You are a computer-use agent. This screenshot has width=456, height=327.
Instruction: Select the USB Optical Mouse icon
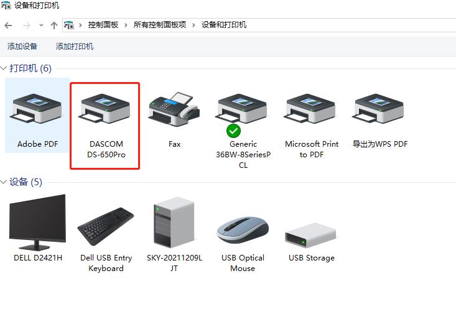pos(243,230)
